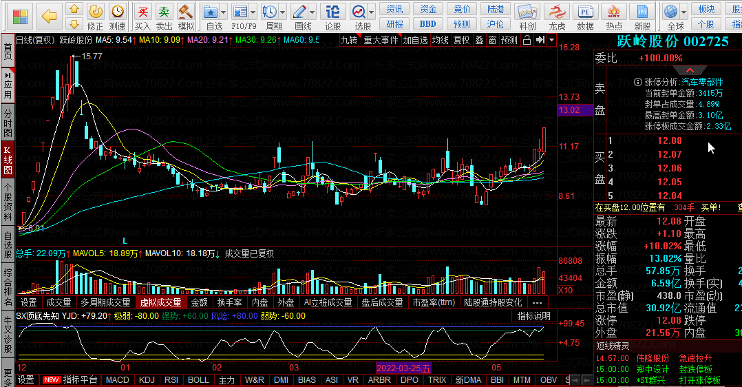This screenshot has height=387, width=742.
Task: Toggle the 叠 overlay option
Action: [479, 40]
